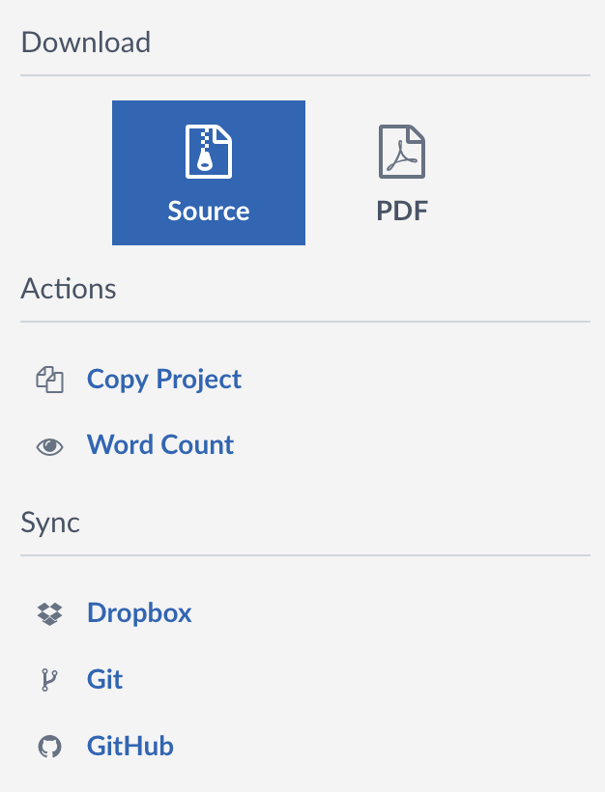605x792 pixels.
Task: Click the divider line under the Sync heading
Action: pos(305,555)
